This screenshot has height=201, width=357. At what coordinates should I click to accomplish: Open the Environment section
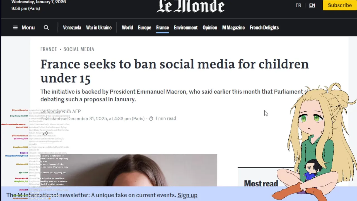coord(186,28)
